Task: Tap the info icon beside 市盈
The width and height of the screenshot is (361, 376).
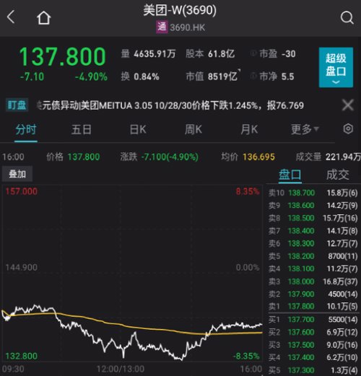Action: pos(253,53)
